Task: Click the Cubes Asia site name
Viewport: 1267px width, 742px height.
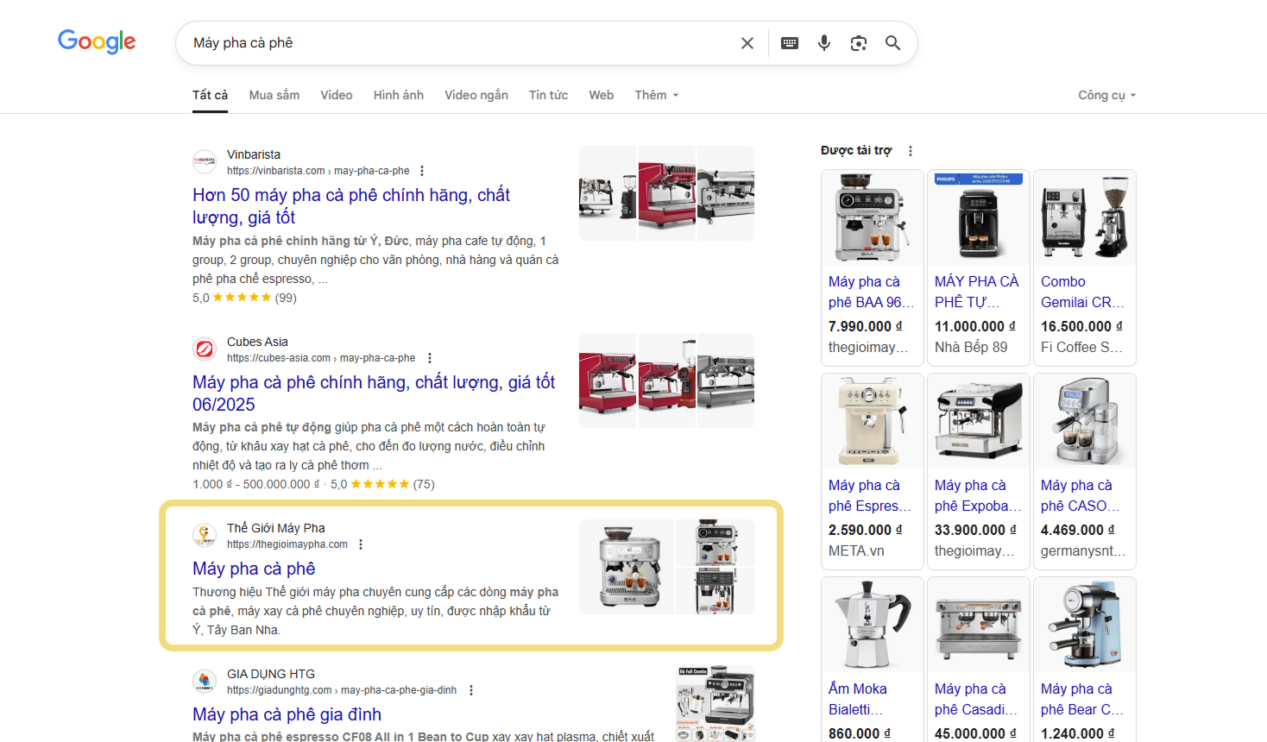Action: [257, 342]
